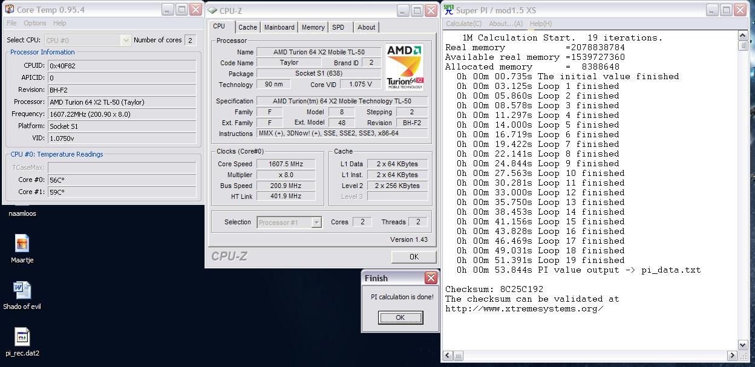Click the Threads value field
Screen dimensions: 755x367
coord(418,222)
